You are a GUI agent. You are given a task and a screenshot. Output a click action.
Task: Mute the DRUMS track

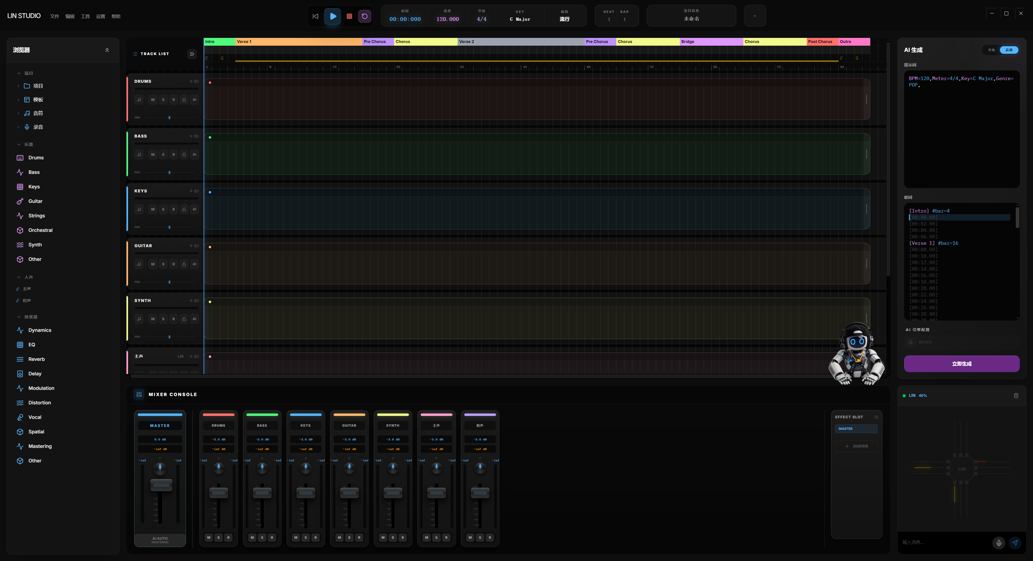pos(153,100)
